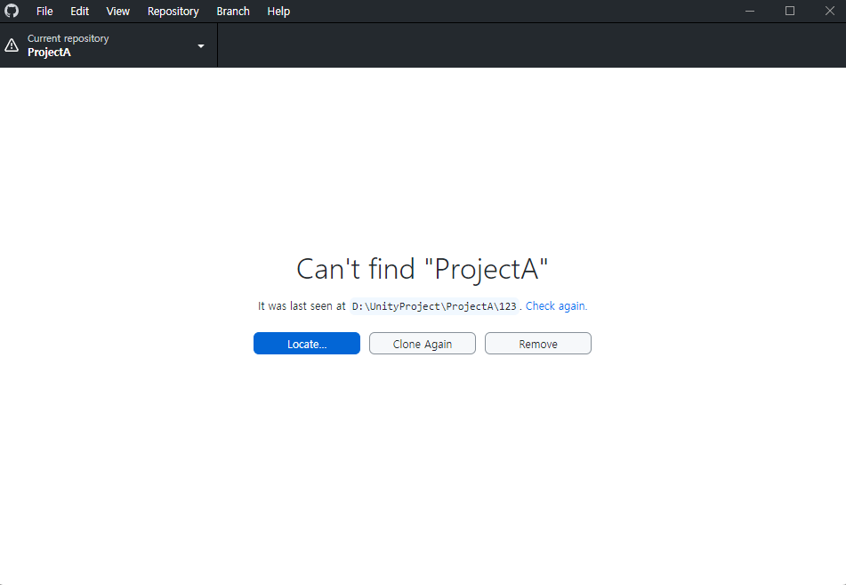This screenshot has width=846, height=585.
Task: Maximize the GitHub Desktop window
Action: pos(790,11)
